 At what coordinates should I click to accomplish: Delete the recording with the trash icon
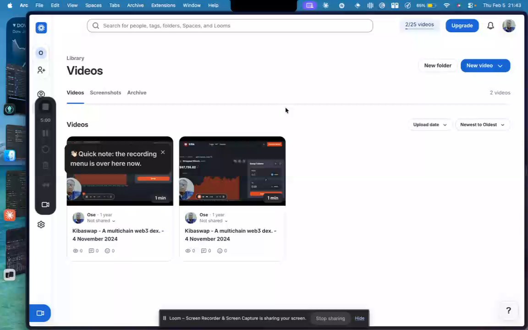coord(45,165)
